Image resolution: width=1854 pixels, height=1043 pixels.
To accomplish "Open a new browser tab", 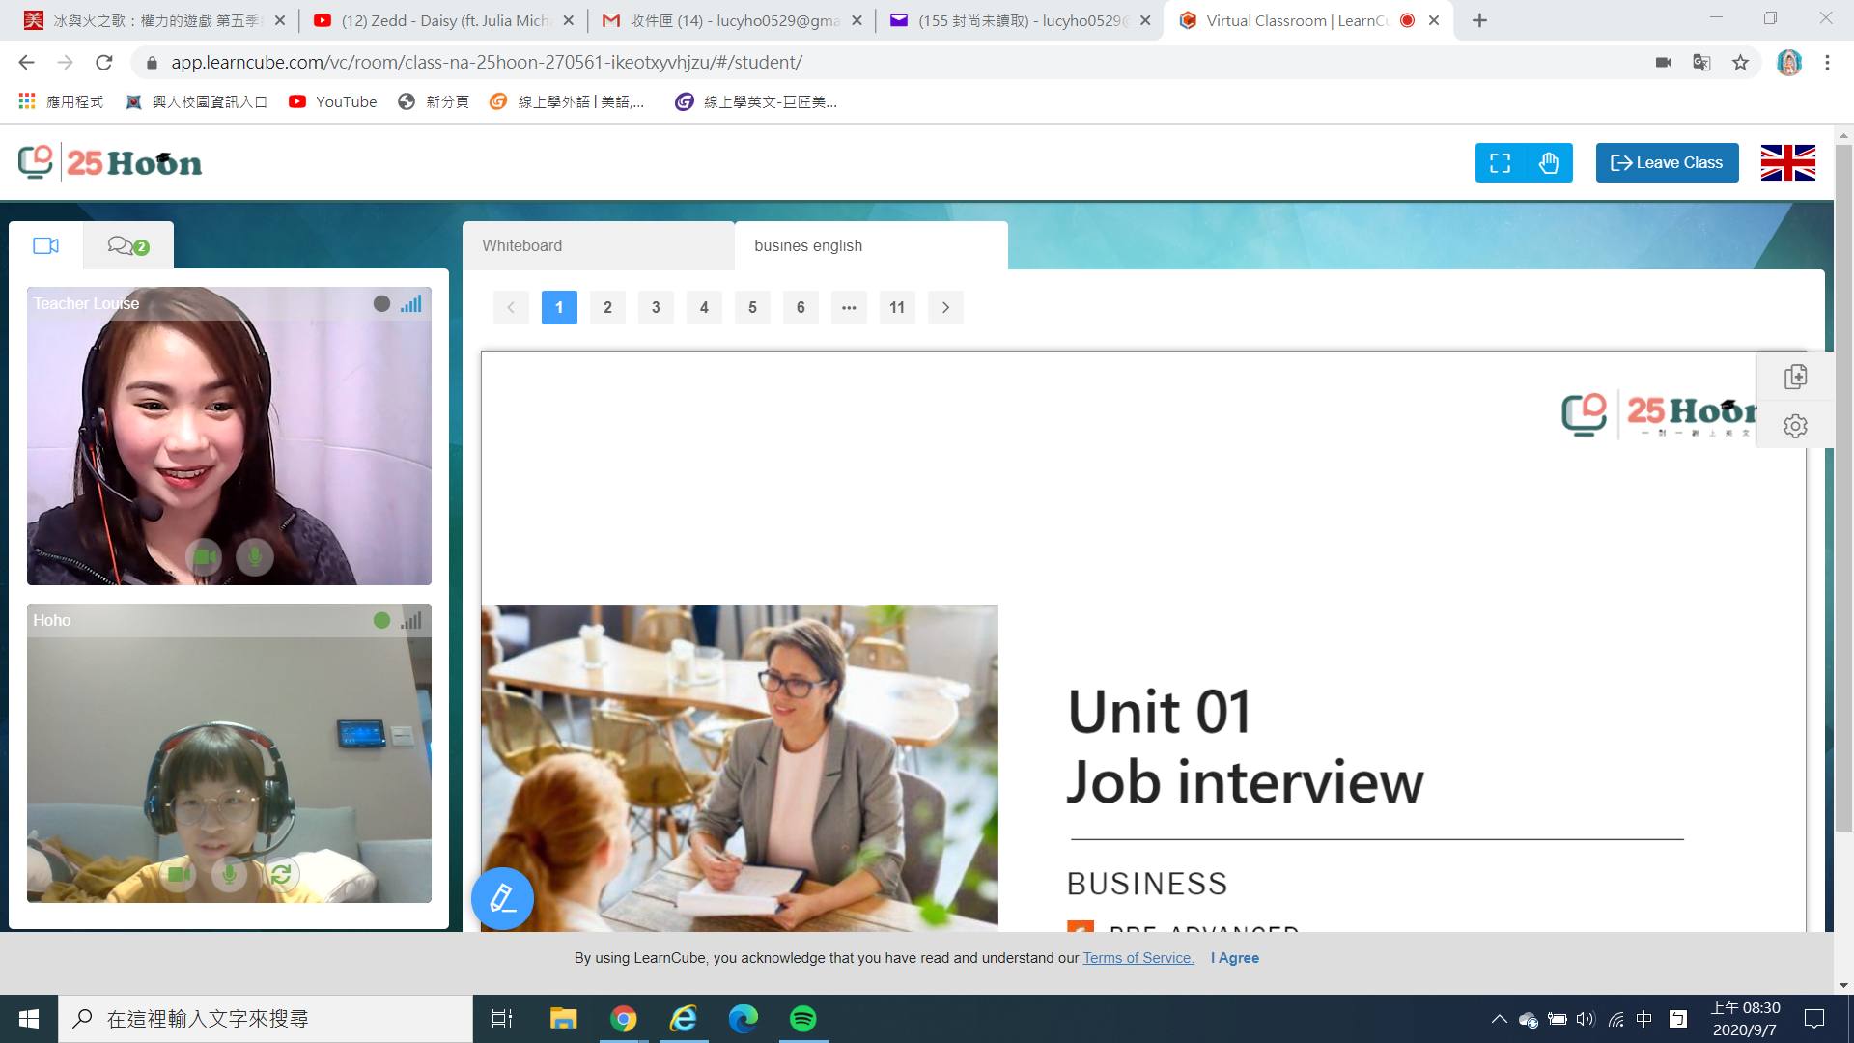I will tap(1479, 20).
